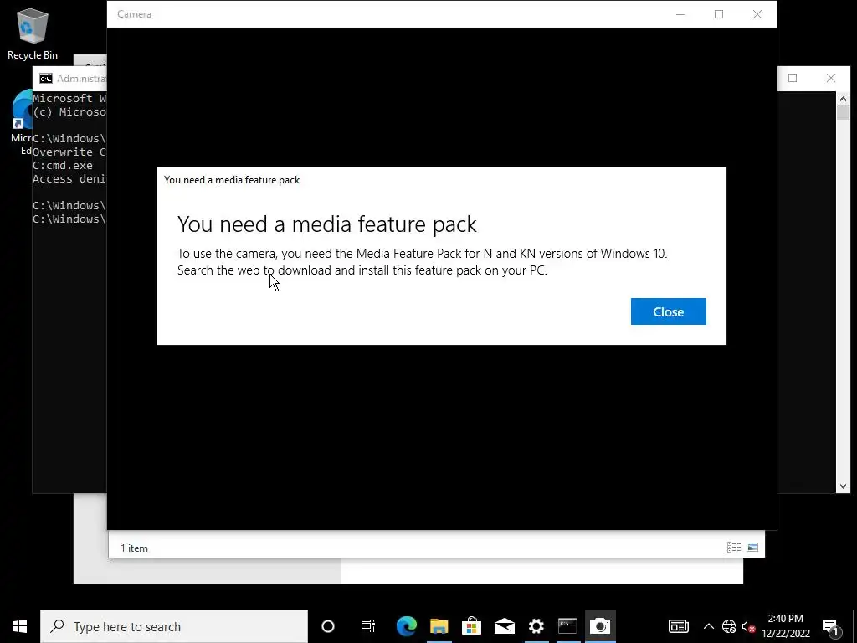Viewport: 857px width, 643px height.
Task: Click the "You need a media feature pack" heading
Action: (x=327, y=224)
